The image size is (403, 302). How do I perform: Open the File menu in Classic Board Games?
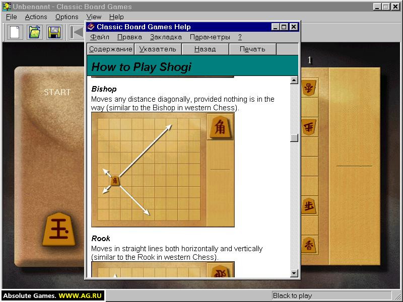point(11,17)
